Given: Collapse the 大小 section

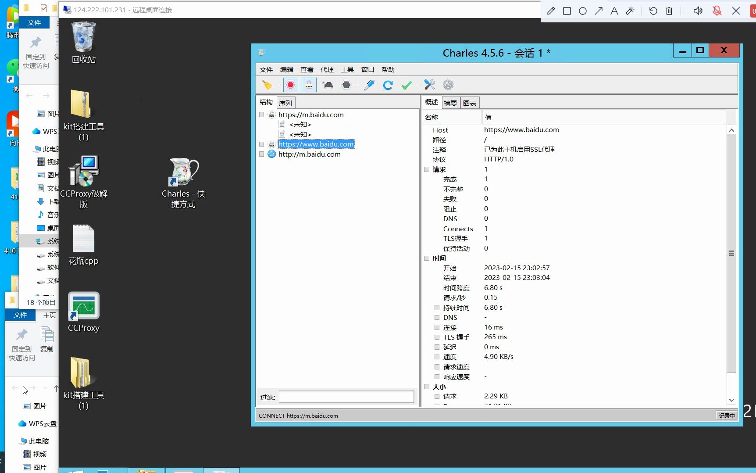Looking at the screenshot, I should [x=427, y=387].
